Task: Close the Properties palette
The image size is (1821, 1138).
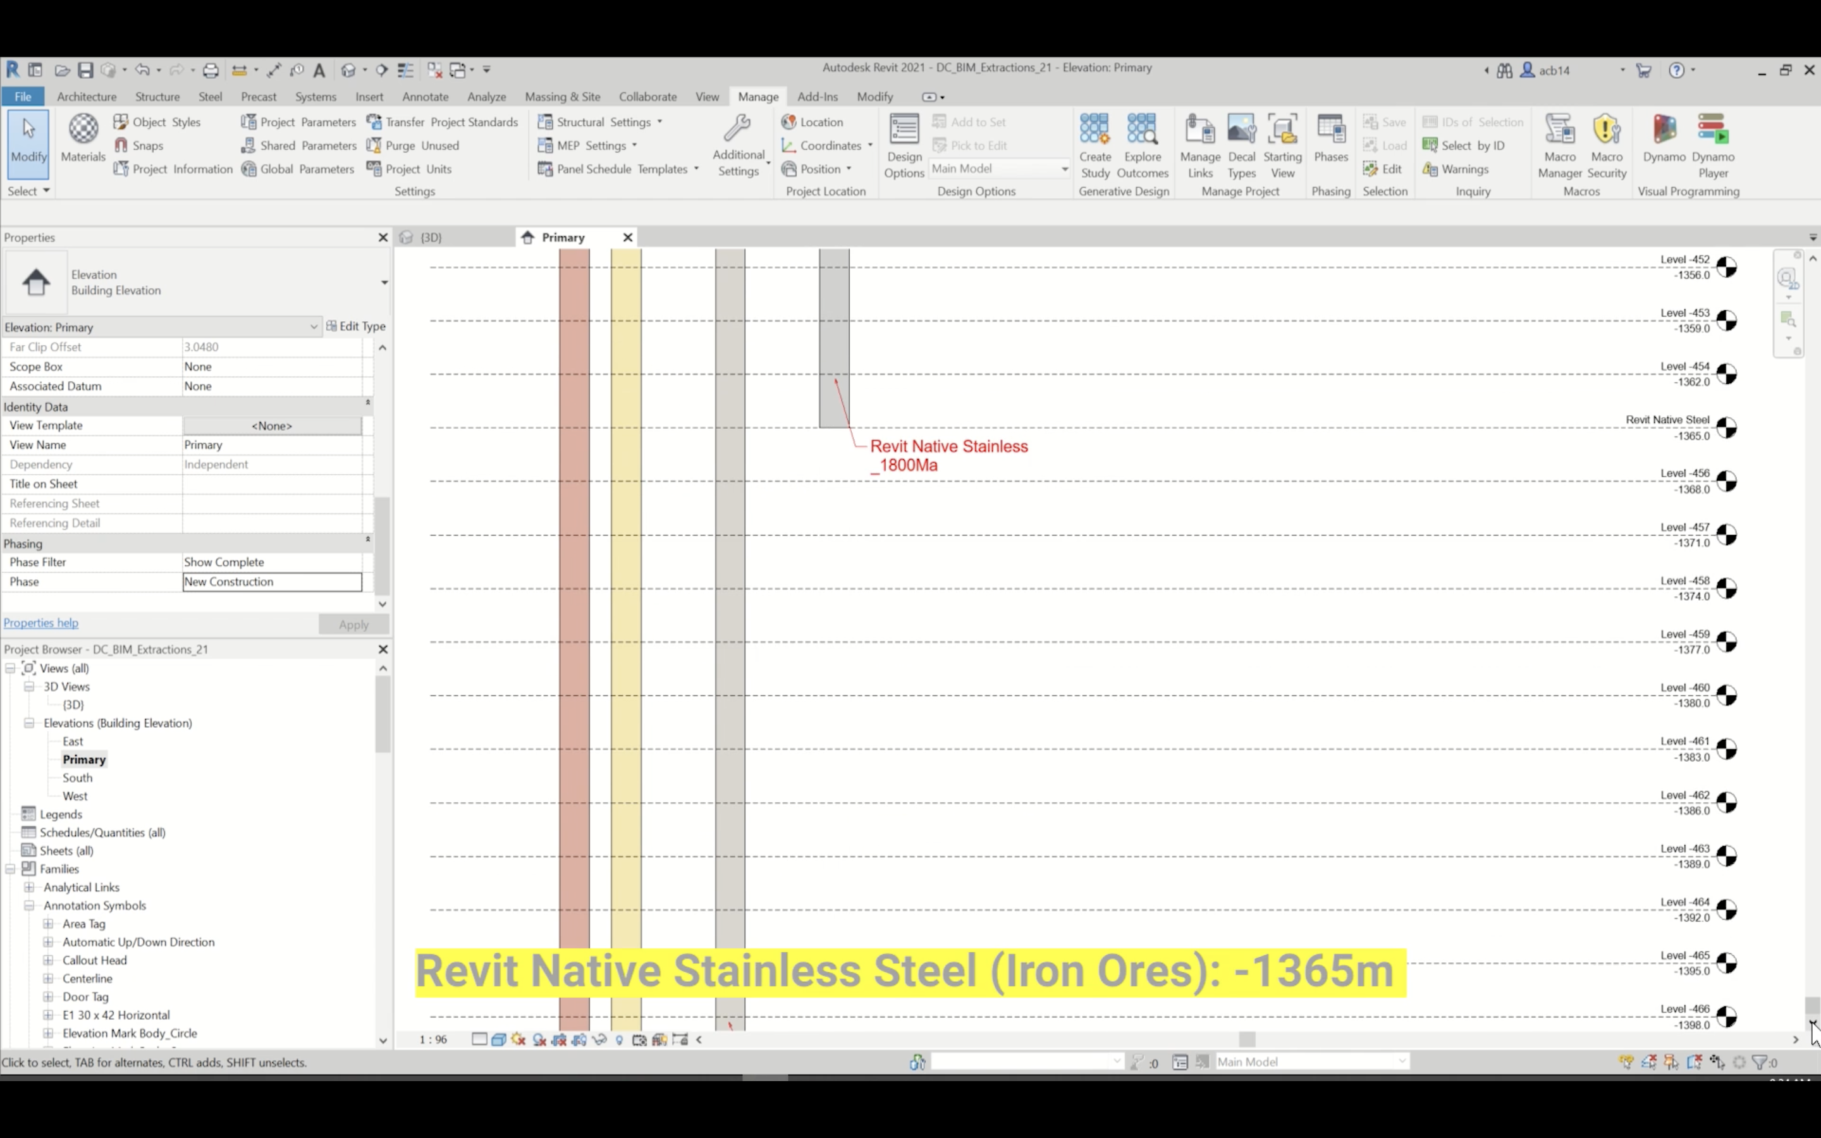Action: tap(383, 237)
